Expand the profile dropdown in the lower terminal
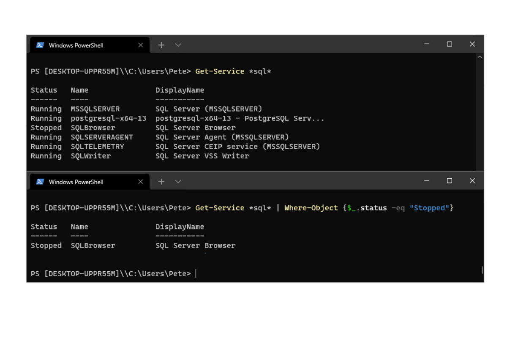Image resolution: width=507 pixels, height=338 pixels. pos(178,182)
